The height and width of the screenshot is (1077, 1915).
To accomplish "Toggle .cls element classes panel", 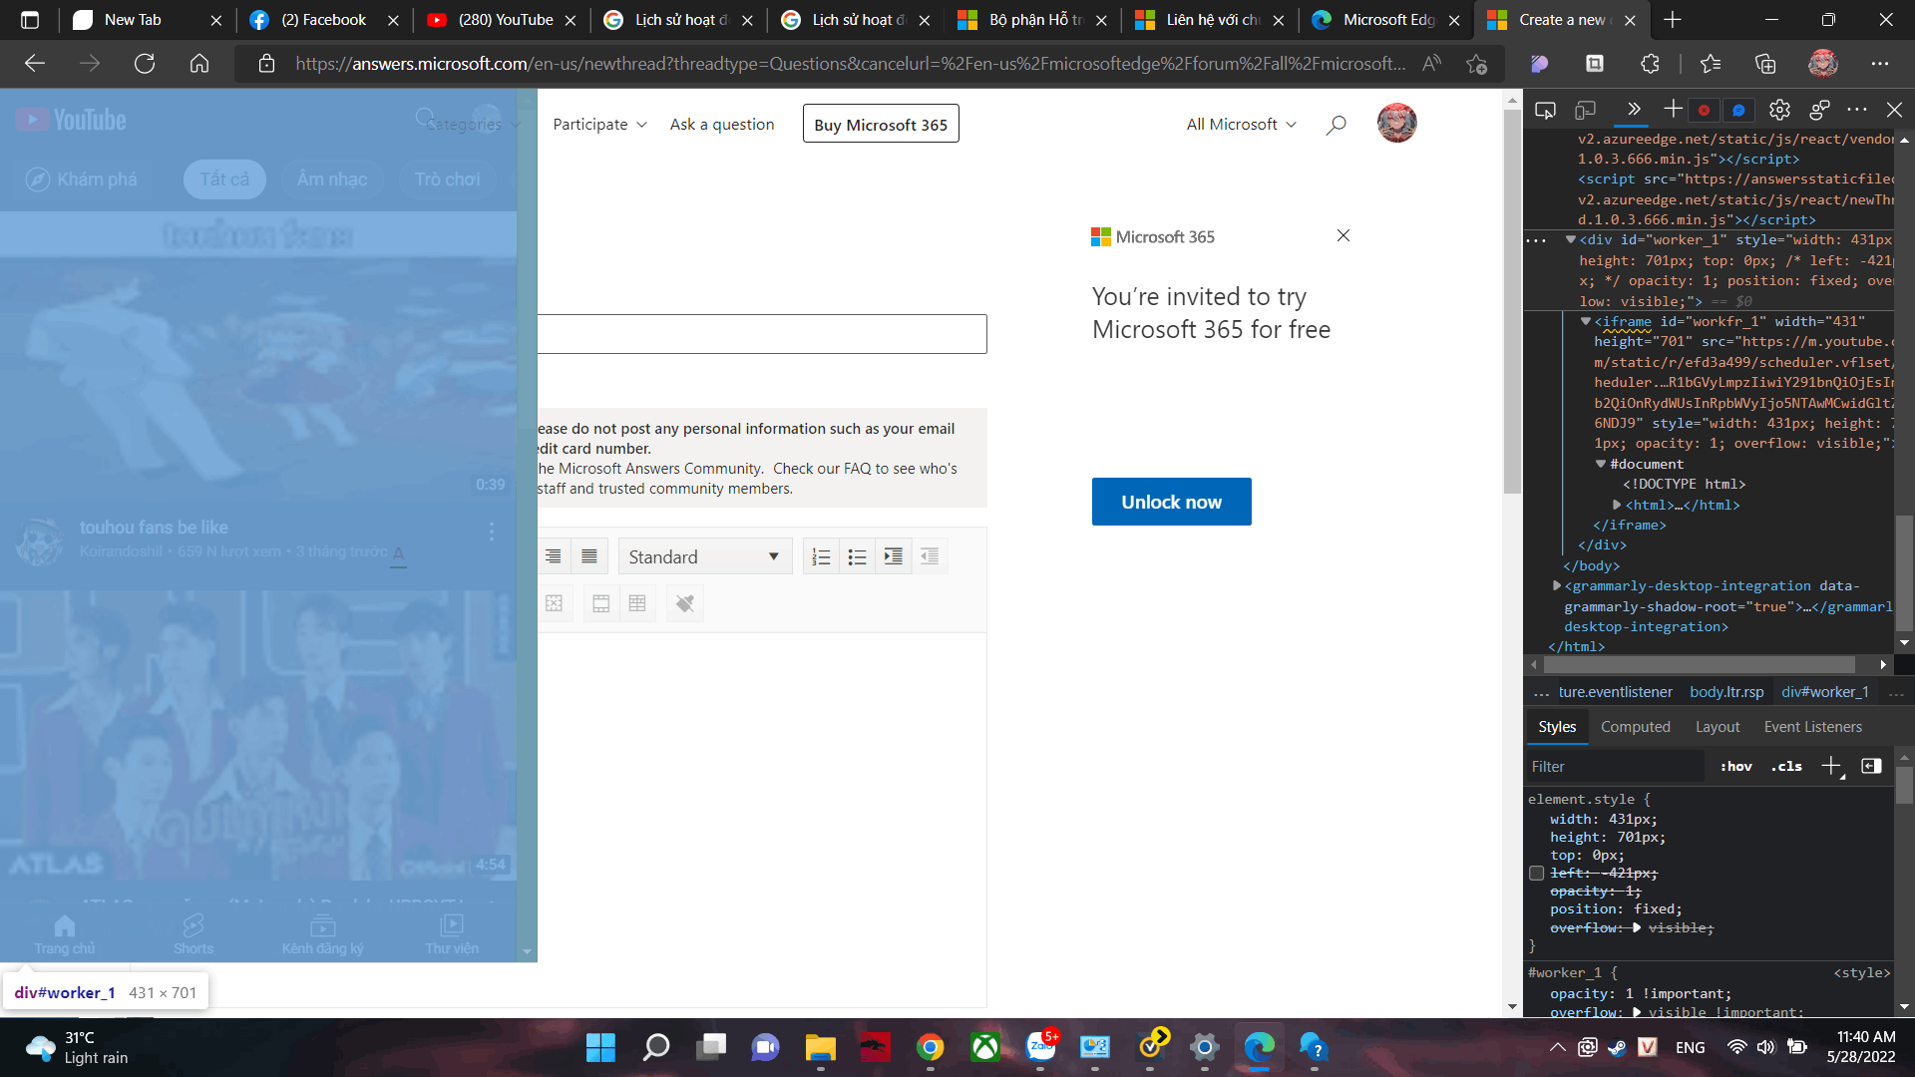I will (x=1786, y=766).
